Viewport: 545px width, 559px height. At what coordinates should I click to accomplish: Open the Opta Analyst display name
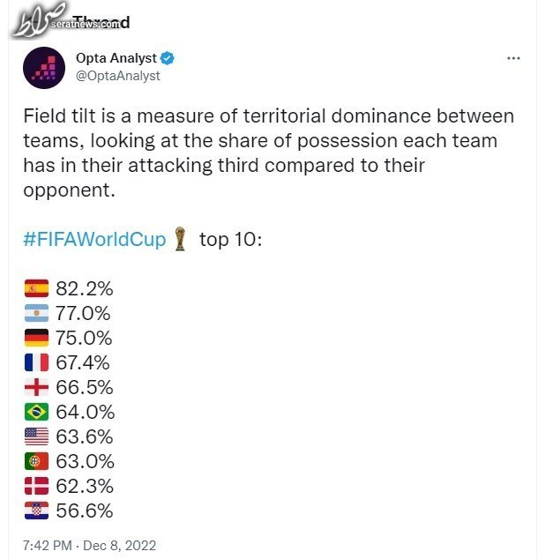[x=116, y=58]
